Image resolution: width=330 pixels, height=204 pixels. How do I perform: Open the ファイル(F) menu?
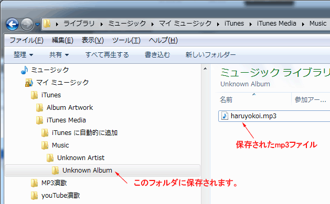(27, 40)
